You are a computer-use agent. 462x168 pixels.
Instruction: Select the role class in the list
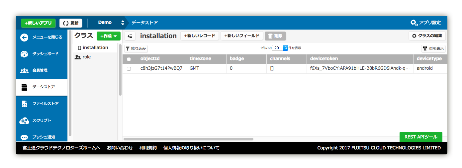pyautogui.click(x=95, y=57)
